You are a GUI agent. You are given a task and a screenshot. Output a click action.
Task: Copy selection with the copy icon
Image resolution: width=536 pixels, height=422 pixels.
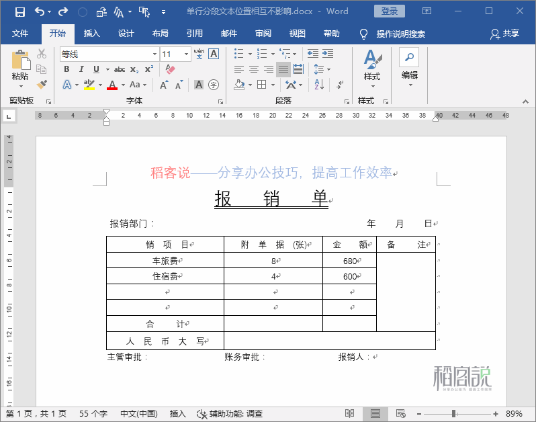[x=42, y=69]
